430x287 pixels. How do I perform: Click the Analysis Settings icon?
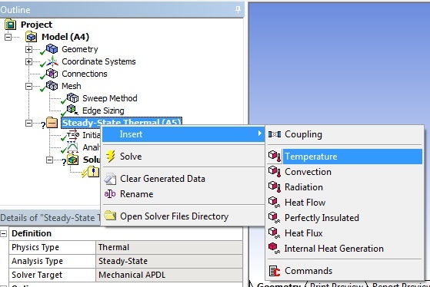[x=72, y=147]
